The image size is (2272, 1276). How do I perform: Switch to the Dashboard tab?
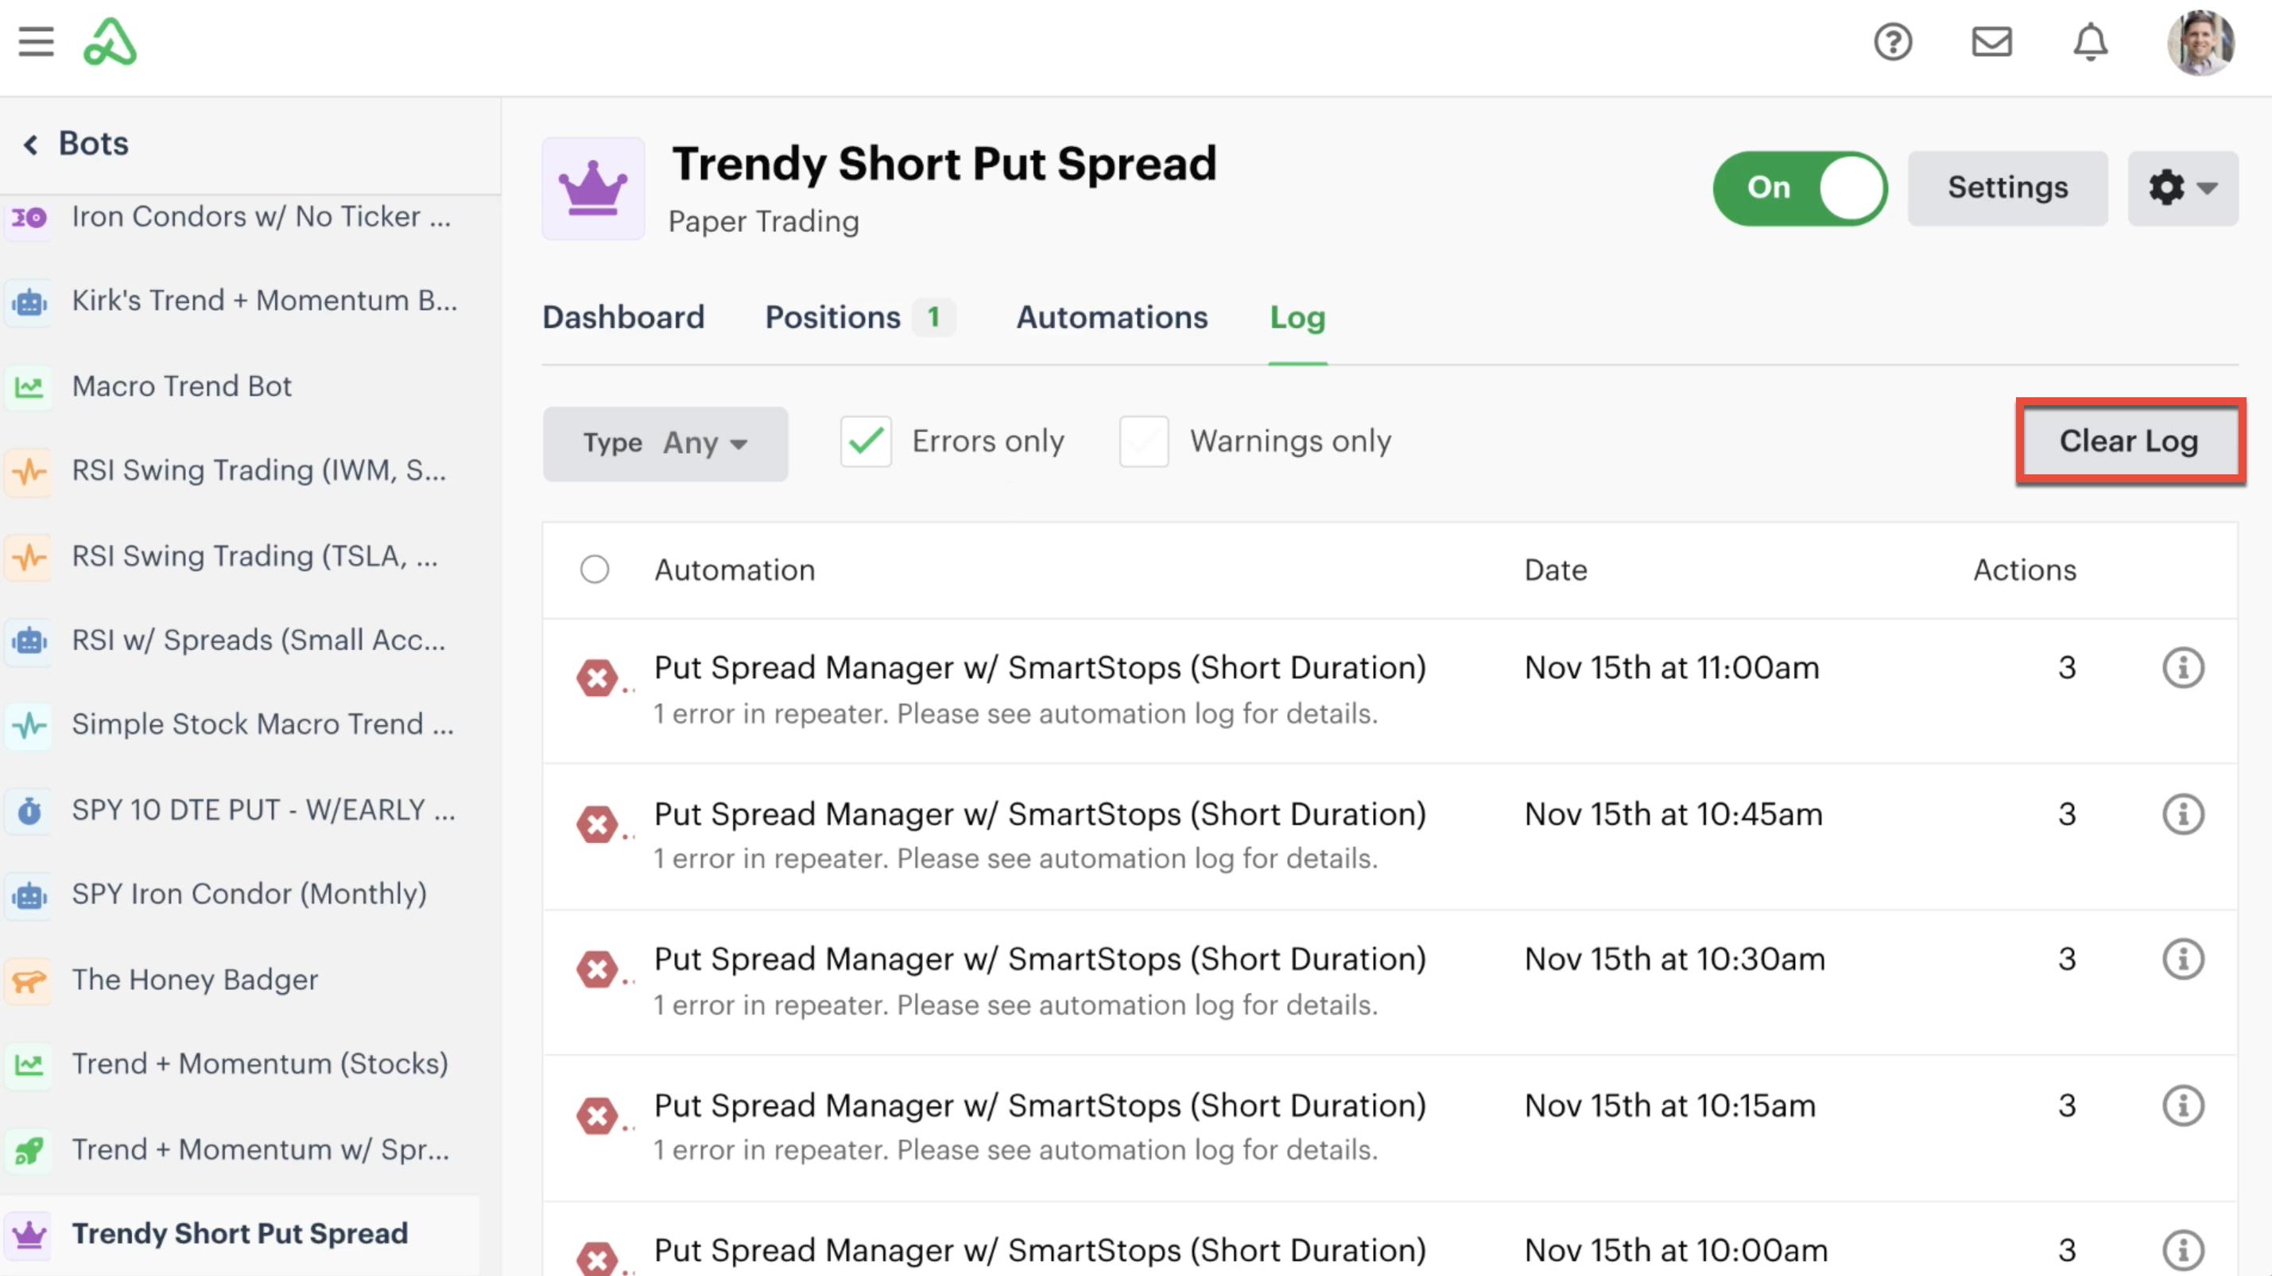pos(622,317)
